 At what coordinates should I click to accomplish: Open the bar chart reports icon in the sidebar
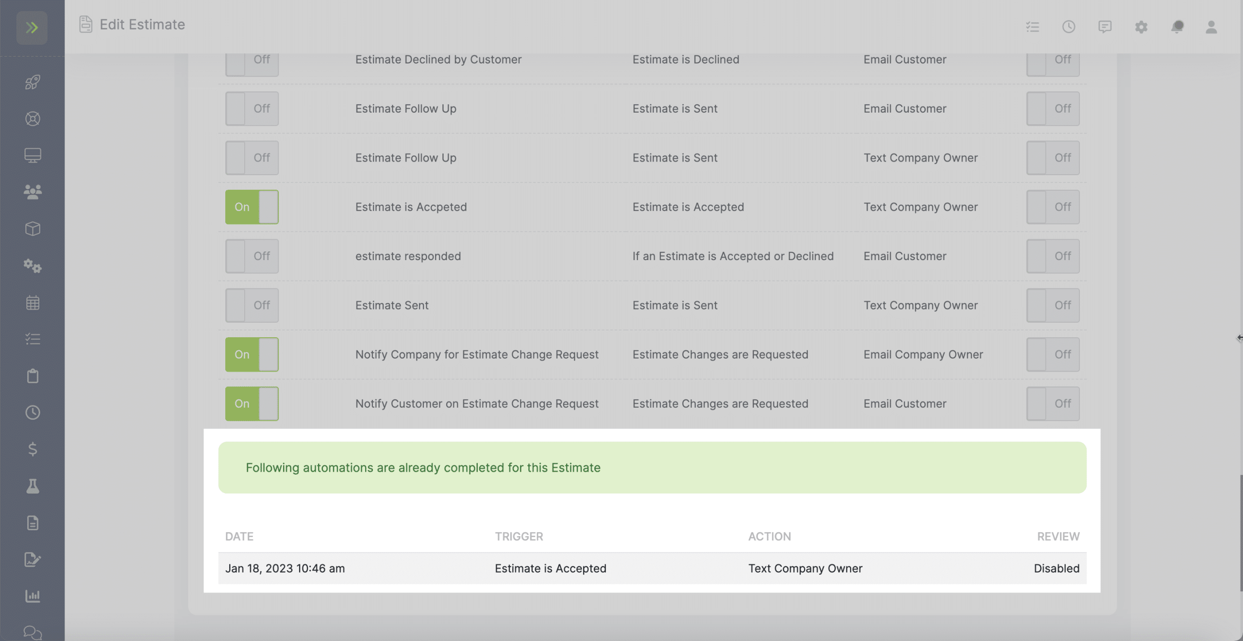point(33,596)
